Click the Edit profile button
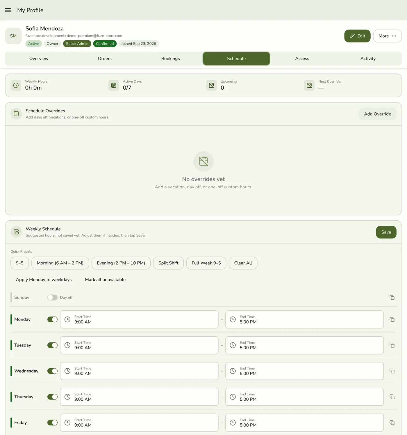Viewport: 407px width, 435px height. (357, 36)
